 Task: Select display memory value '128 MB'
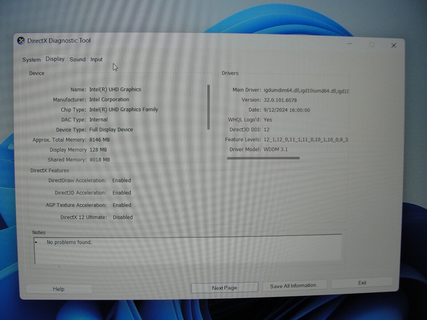pyautogui.click(x=98, y=150)
